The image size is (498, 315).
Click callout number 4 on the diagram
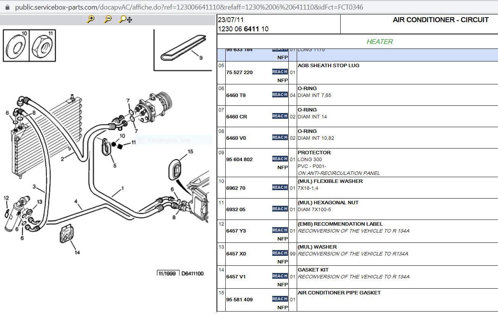click(x=76, y=202)
